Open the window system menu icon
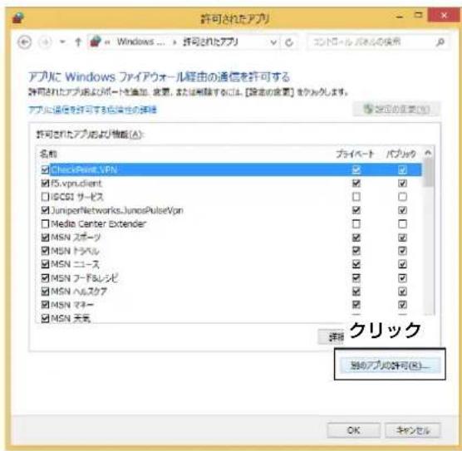This screenshot has width=462, height=451. click(18, 18)
